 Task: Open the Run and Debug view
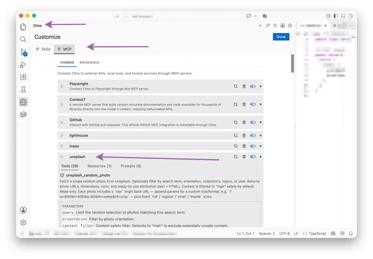[23, 65]
